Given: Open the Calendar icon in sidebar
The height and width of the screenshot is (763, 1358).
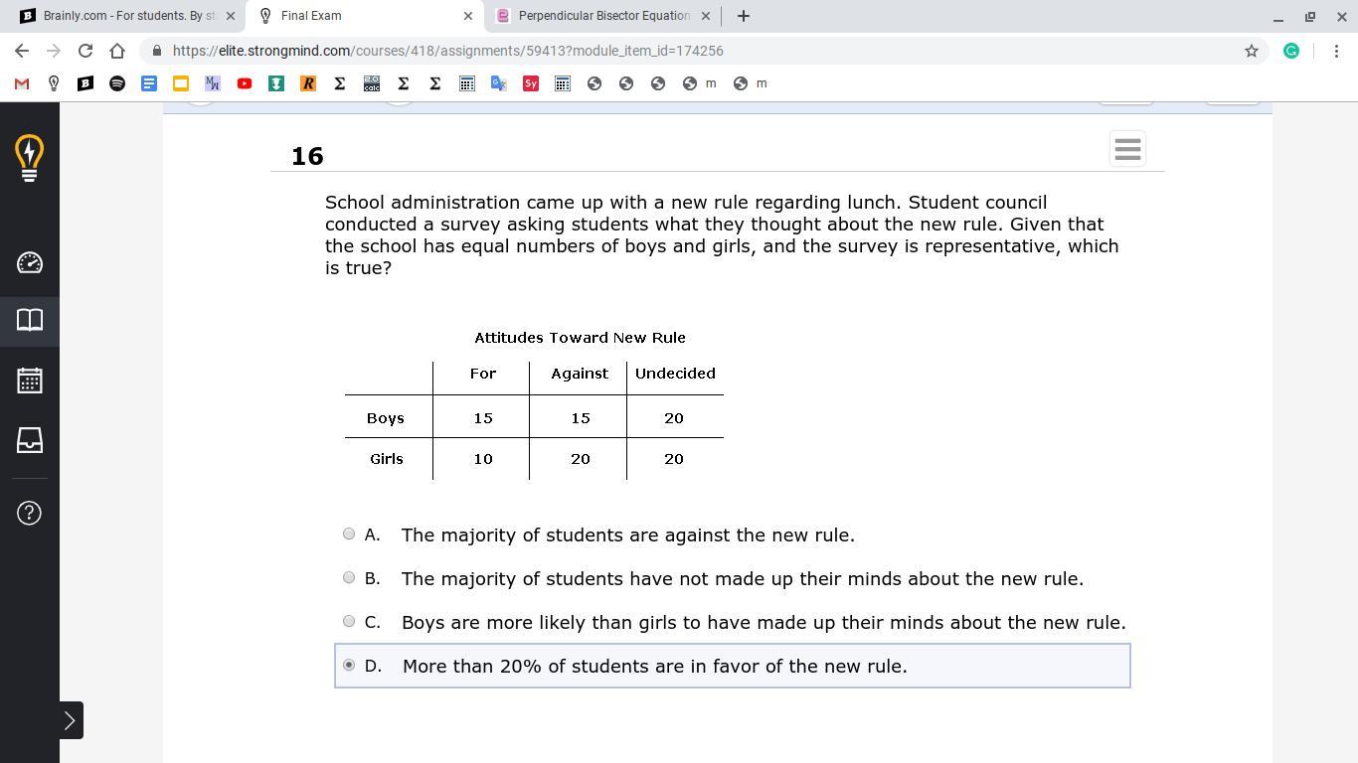Looking at the screenshot, I should tap(30, 381).
